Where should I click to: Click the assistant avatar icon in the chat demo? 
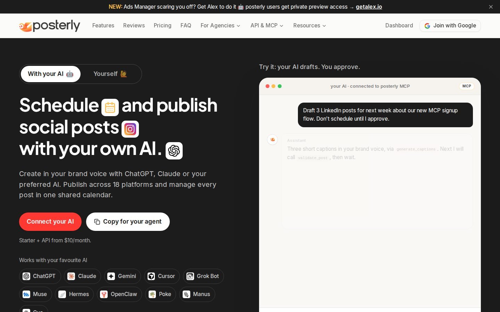pyautogui.click(x=273, y=139)
